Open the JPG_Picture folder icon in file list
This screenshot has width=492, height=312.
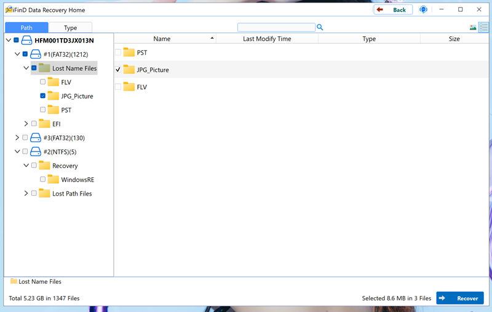129,70
